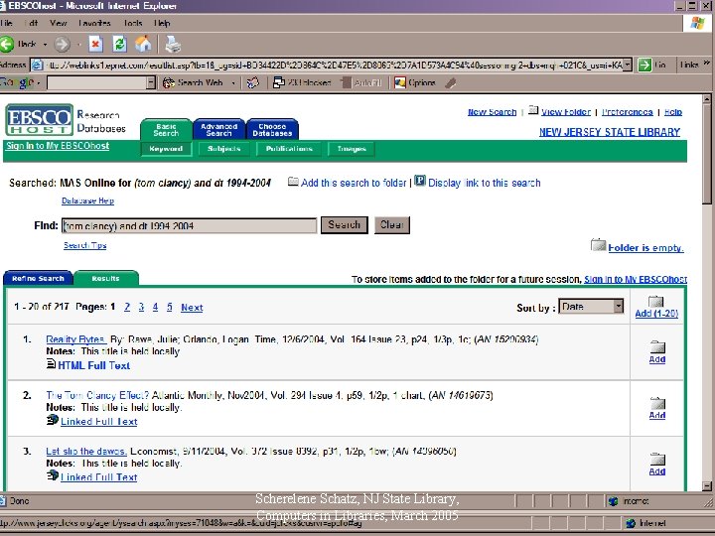Click the New Search link
715x536 pixels.
(492, 111)
